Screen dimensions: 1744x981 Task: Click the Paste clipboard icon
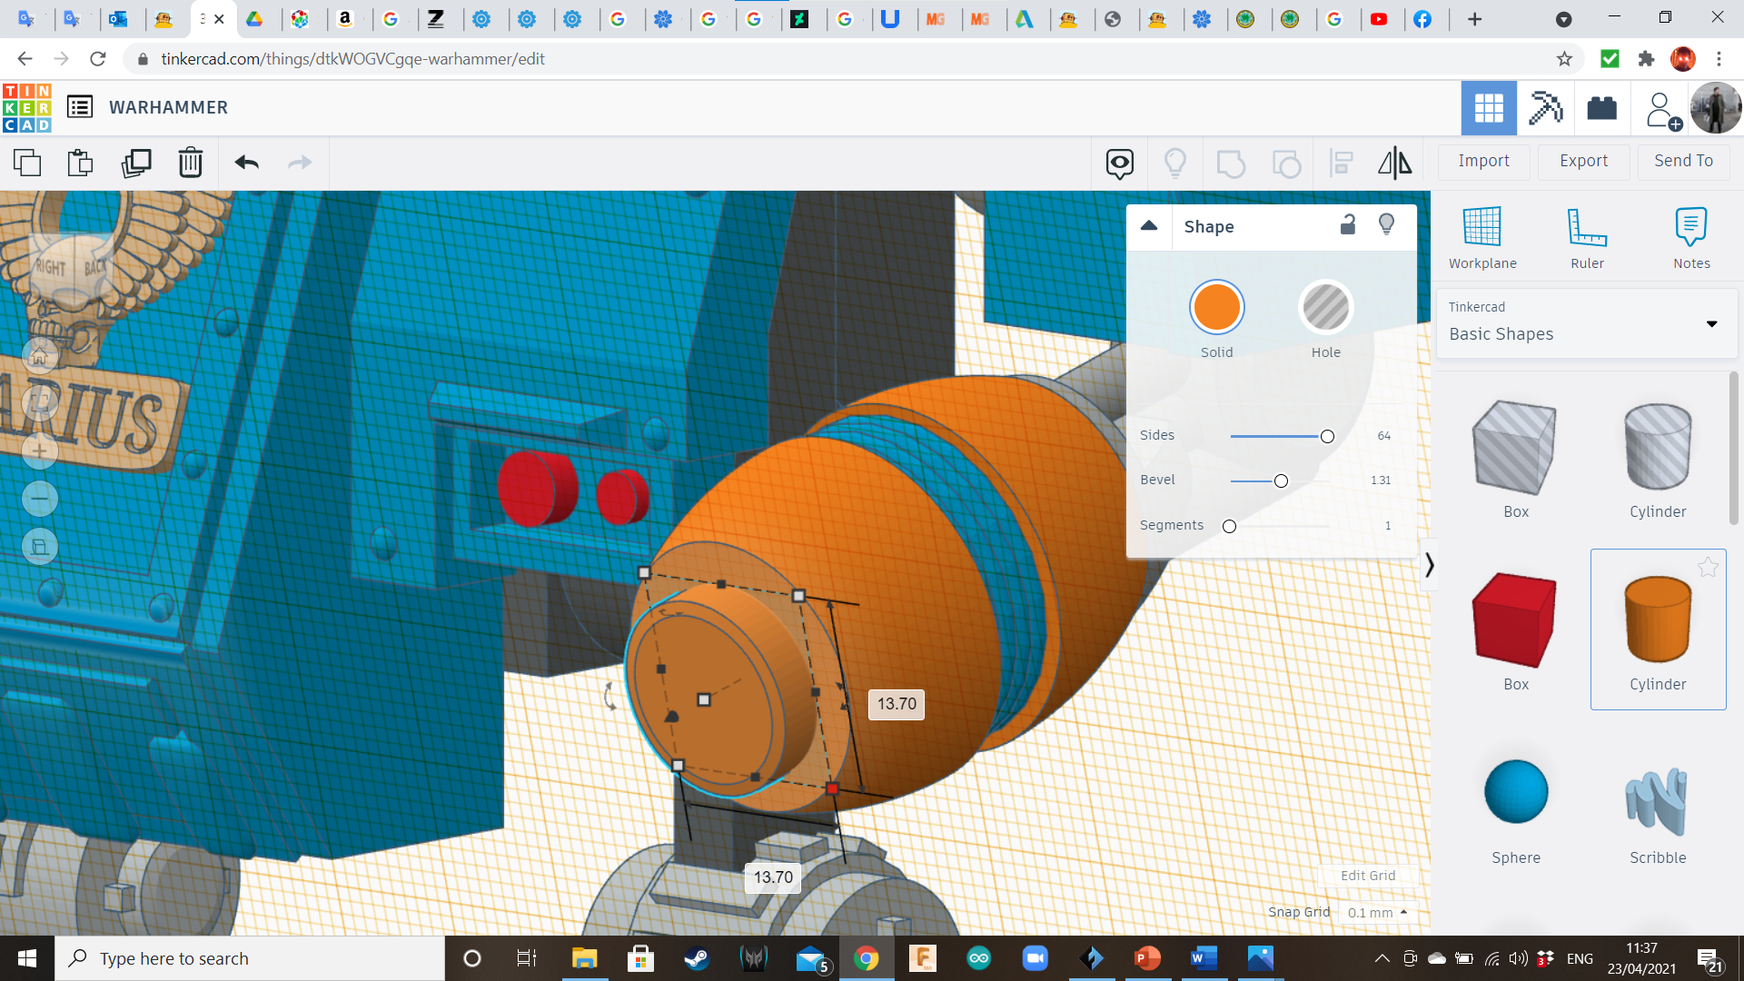click(x=81, y=163)
